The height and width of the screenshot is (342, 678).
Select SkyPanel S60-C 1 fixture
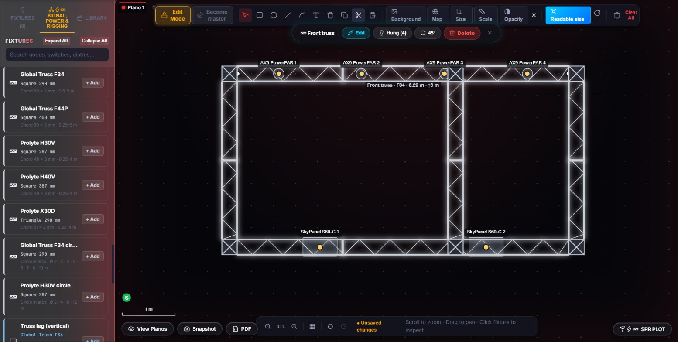[x=320, y=247]
